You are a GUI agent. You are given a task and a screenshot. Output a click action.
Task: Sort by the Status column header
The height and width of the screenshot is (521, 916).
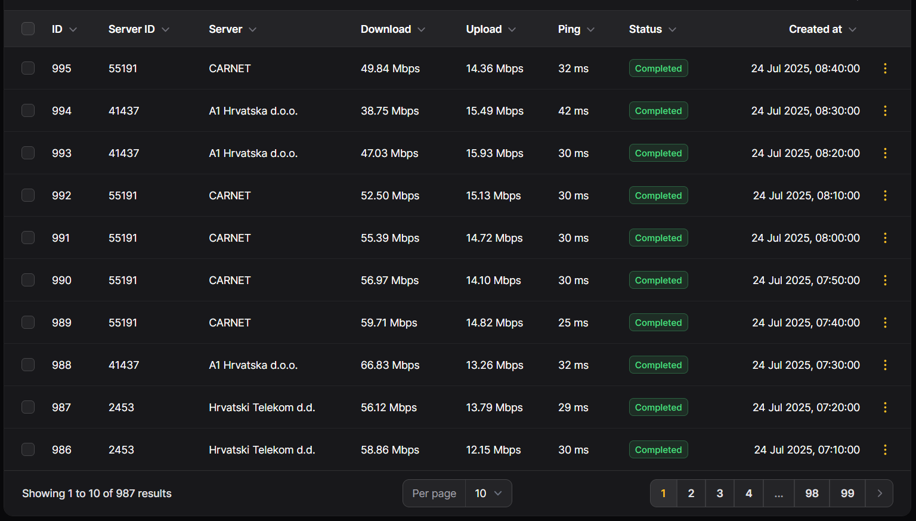(x=652, y=29)
